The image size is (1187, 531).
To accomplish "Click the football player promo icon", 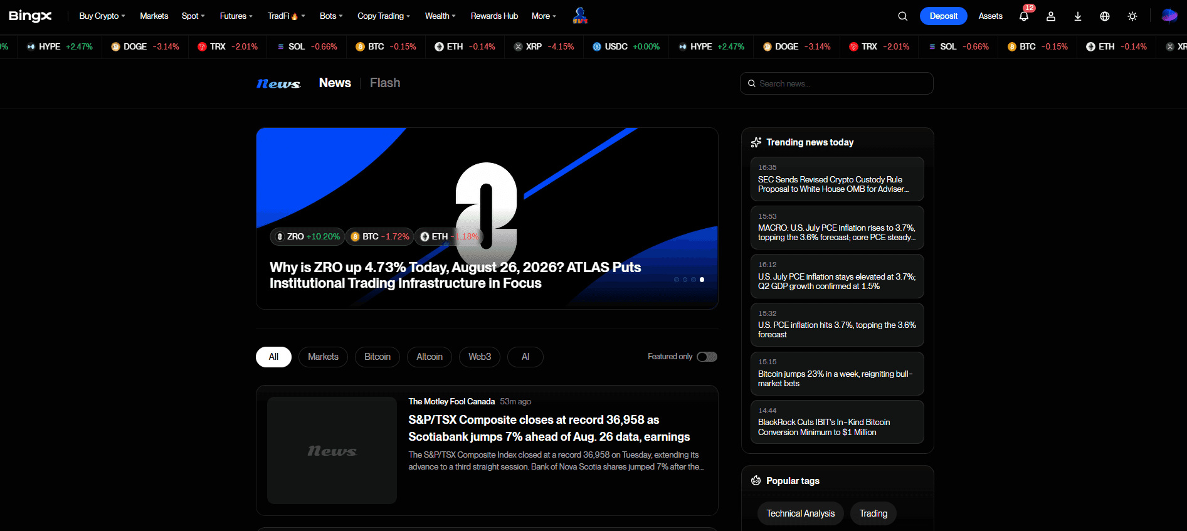I will [580, 16].
